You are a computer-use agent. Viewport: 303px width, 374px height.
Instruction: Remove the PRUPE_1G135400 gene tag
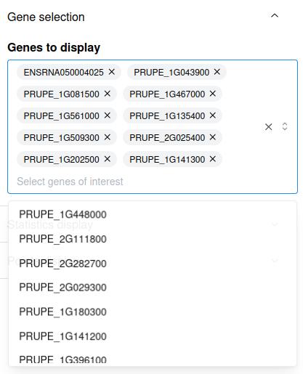pyautogui.click(x=213, y=115)
